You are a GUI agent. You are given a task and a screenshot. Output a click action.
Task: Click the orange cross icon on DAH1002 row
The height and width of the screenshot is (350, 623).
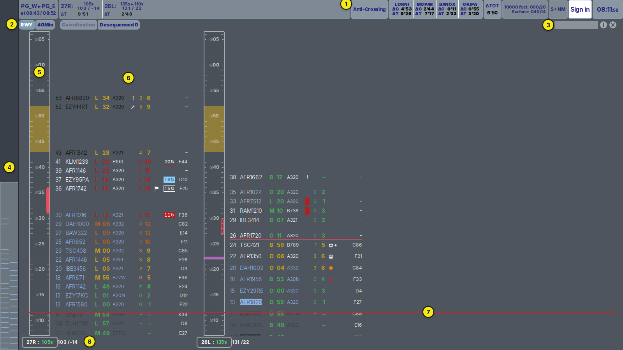331,268
